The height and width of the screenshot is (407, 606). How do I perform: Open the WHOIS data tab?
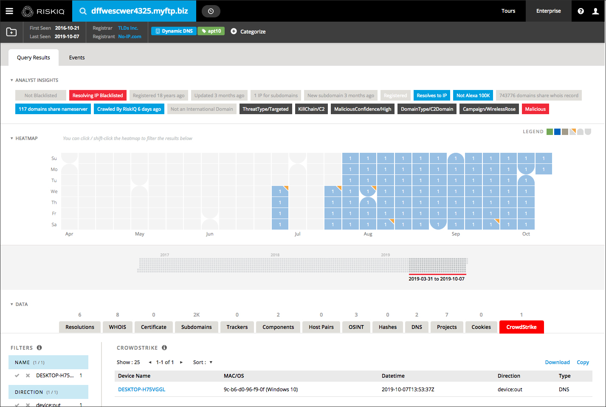[118, 327]
